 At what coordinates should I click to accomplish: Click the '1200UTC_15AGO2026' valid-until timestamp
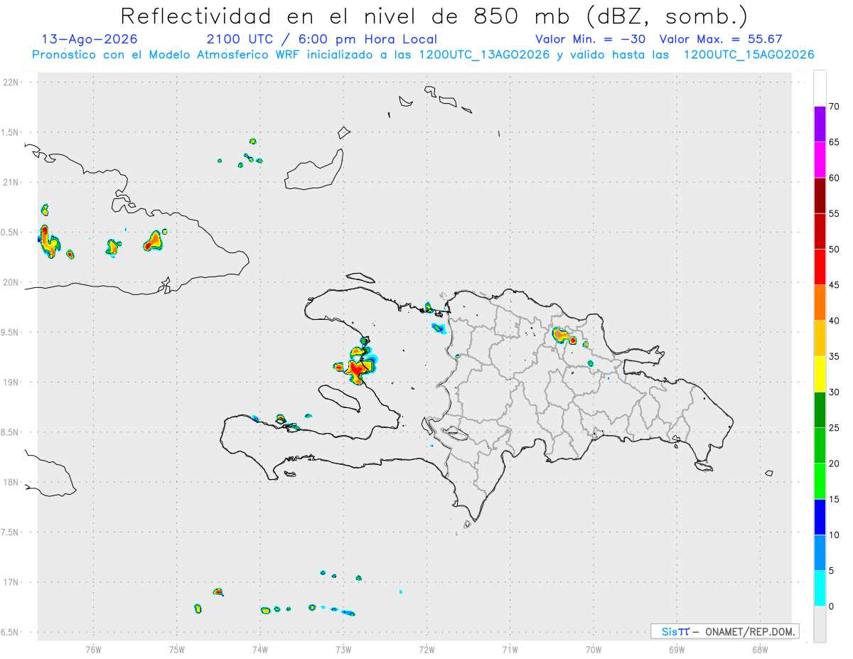coord(749,55)
